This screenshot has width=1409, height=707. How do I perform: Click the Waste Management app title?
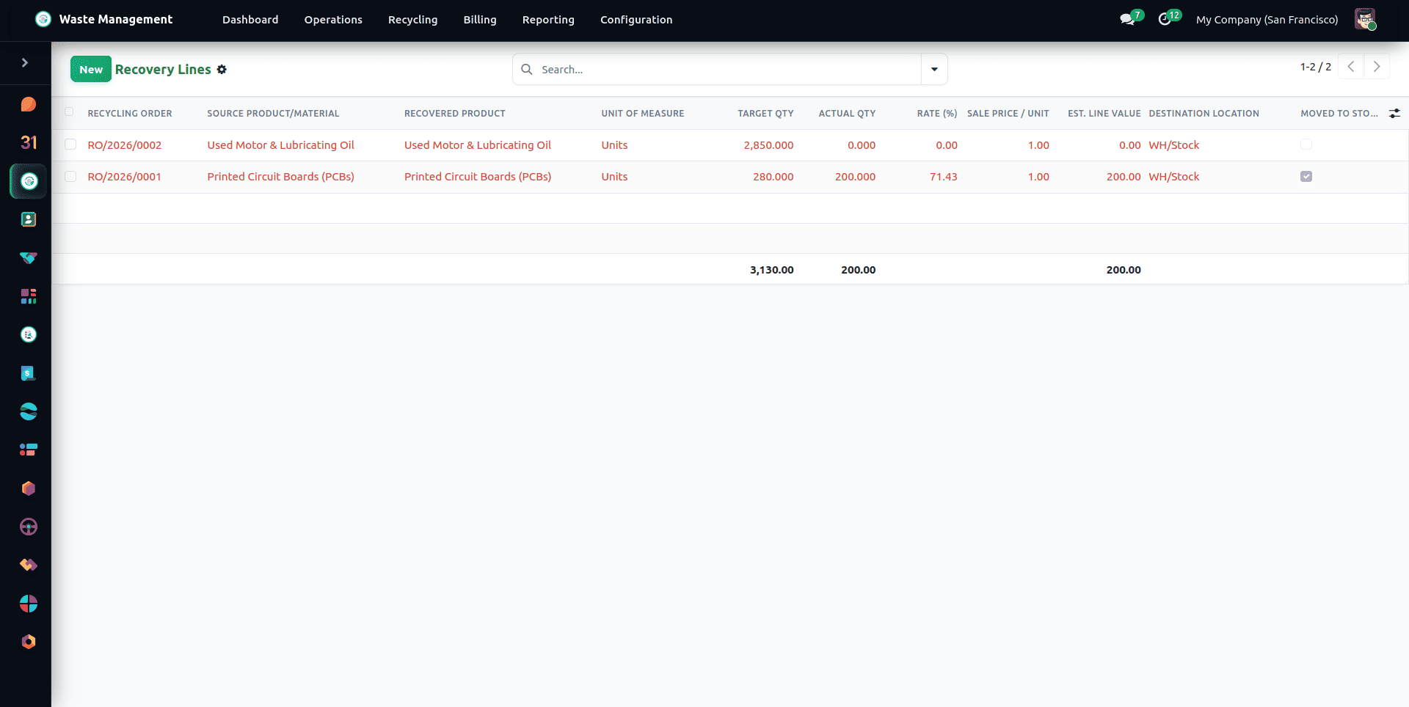pos(116,19)
